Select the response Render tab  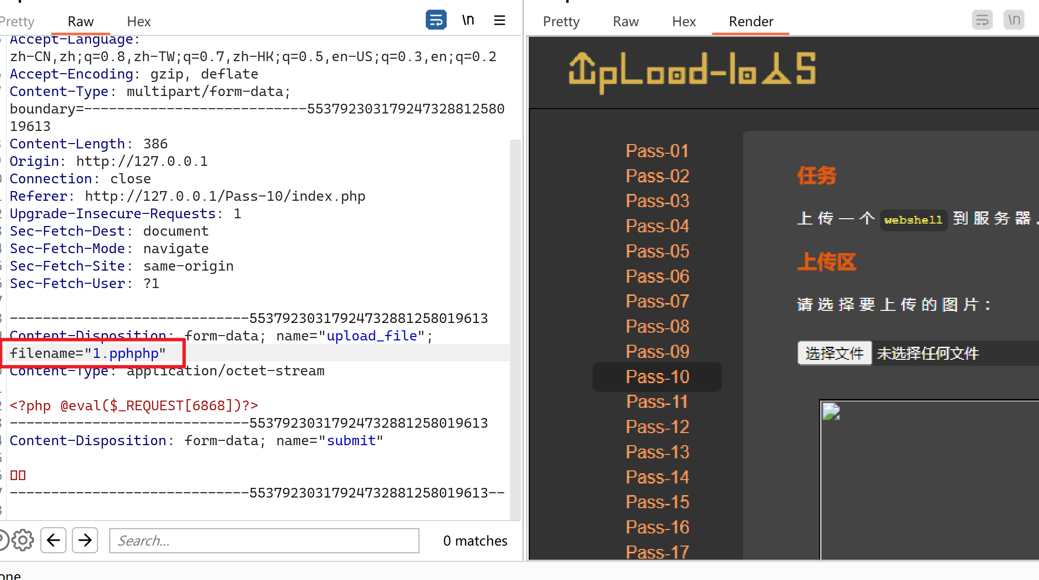[x=751, y=21]
